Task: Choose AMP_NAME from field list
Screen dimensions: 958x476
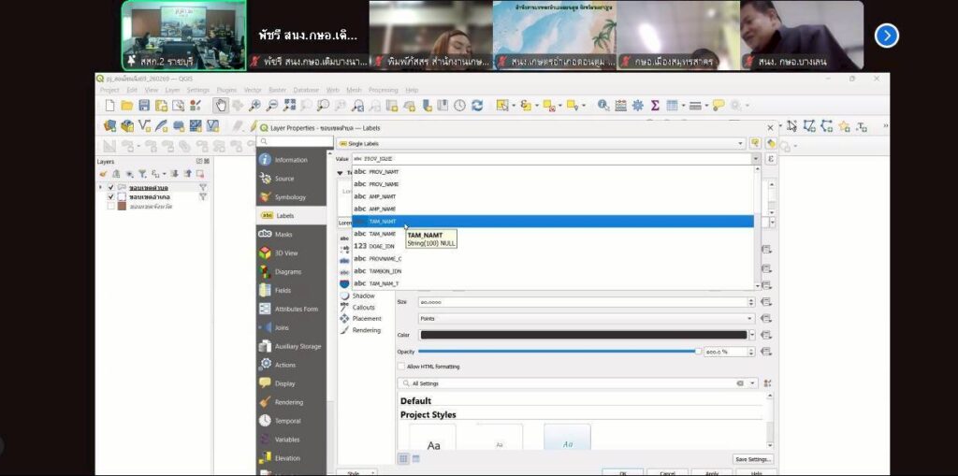Action: pos(382,209)
